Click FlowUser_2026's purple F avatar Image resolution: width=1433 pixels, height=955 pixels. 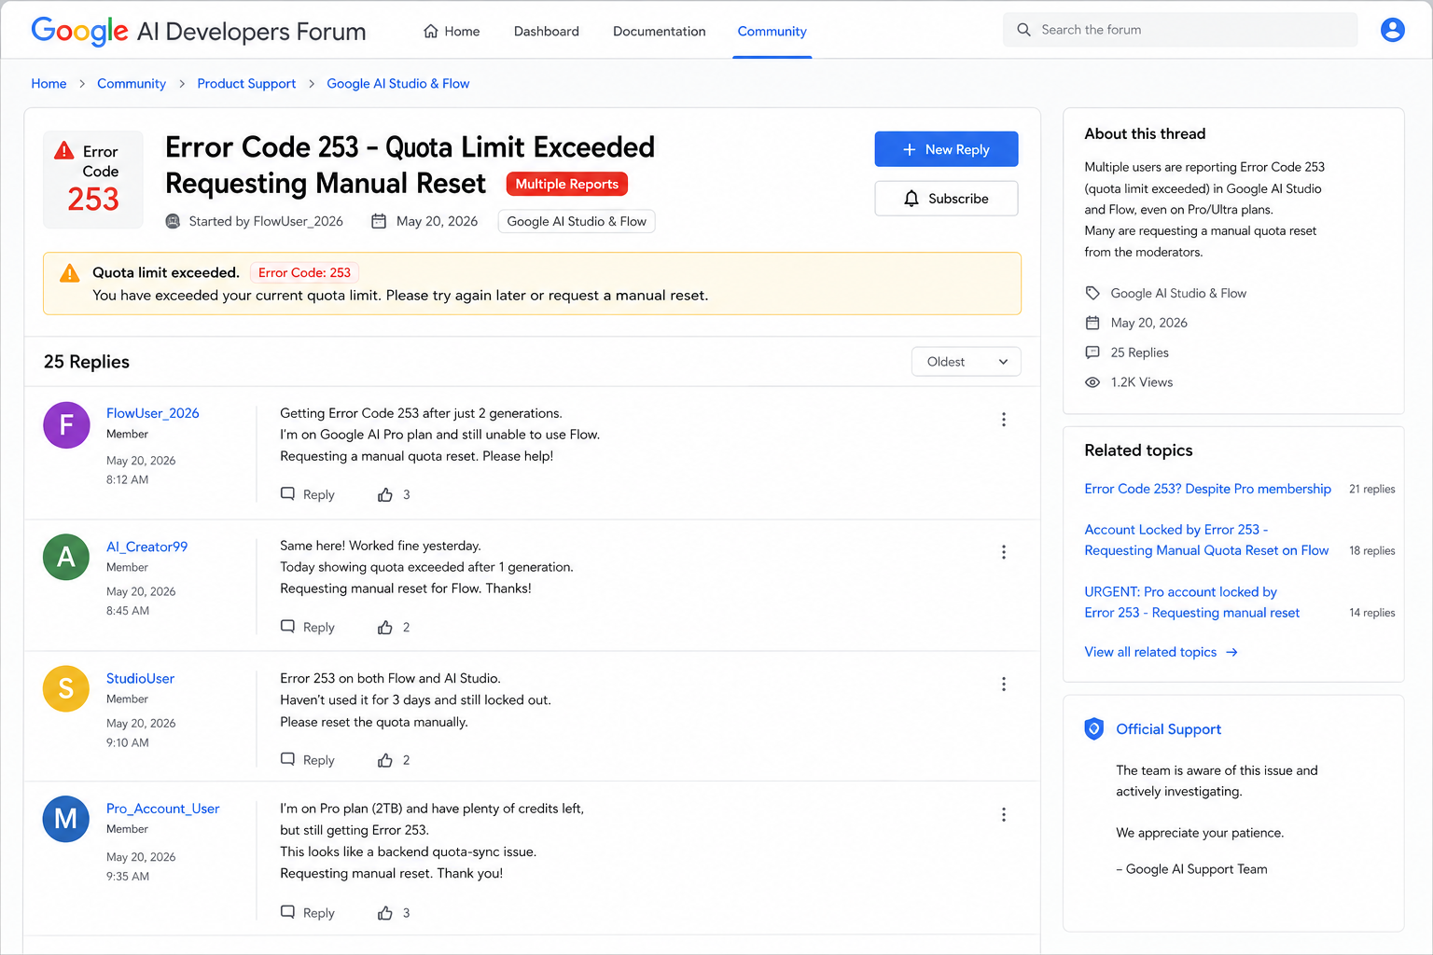pyautogui.click(x=66, y=425)
